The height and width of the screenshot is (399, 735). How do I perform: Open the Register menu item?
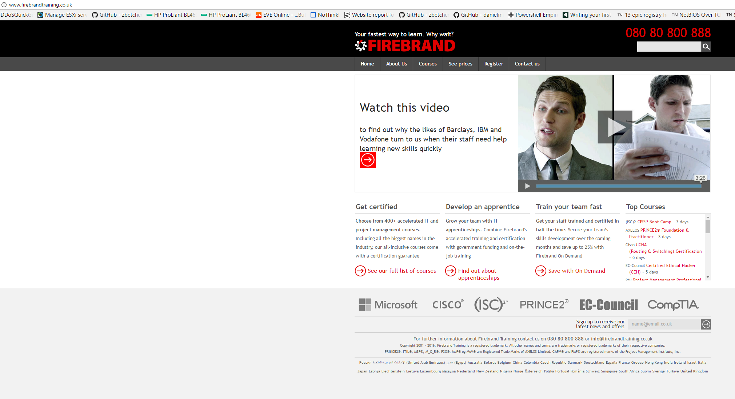pos(494,64)
